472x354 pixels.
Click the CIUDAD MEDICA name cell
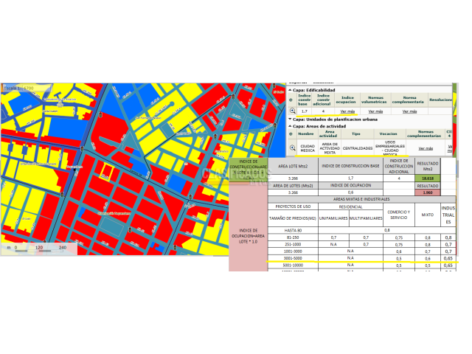pos(308,148)
